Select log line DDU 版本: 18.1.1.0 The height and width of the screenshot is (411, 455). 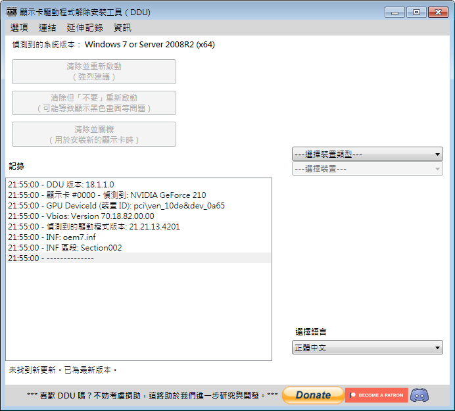click(139, 184)
